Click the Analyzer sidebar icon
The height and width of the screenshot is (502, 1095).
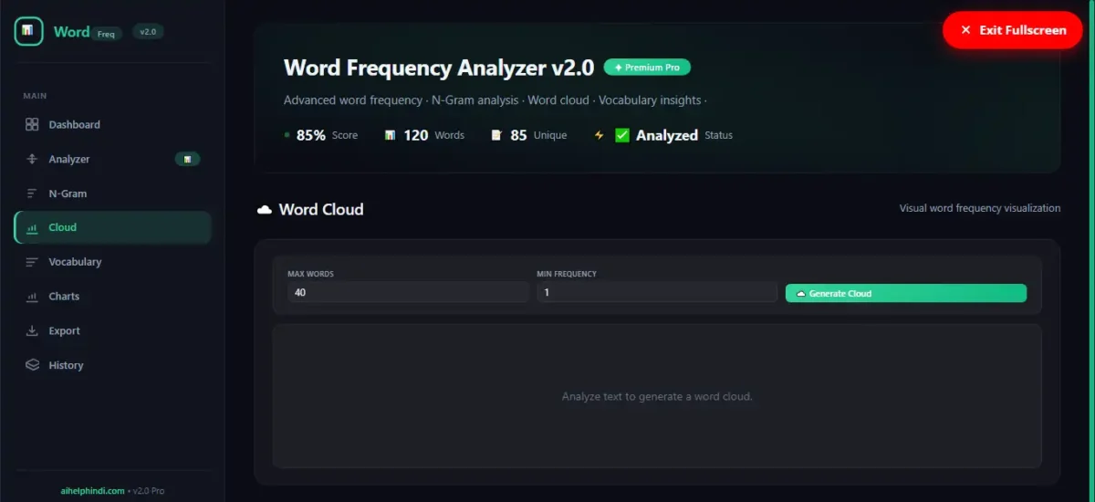[32, 159]
